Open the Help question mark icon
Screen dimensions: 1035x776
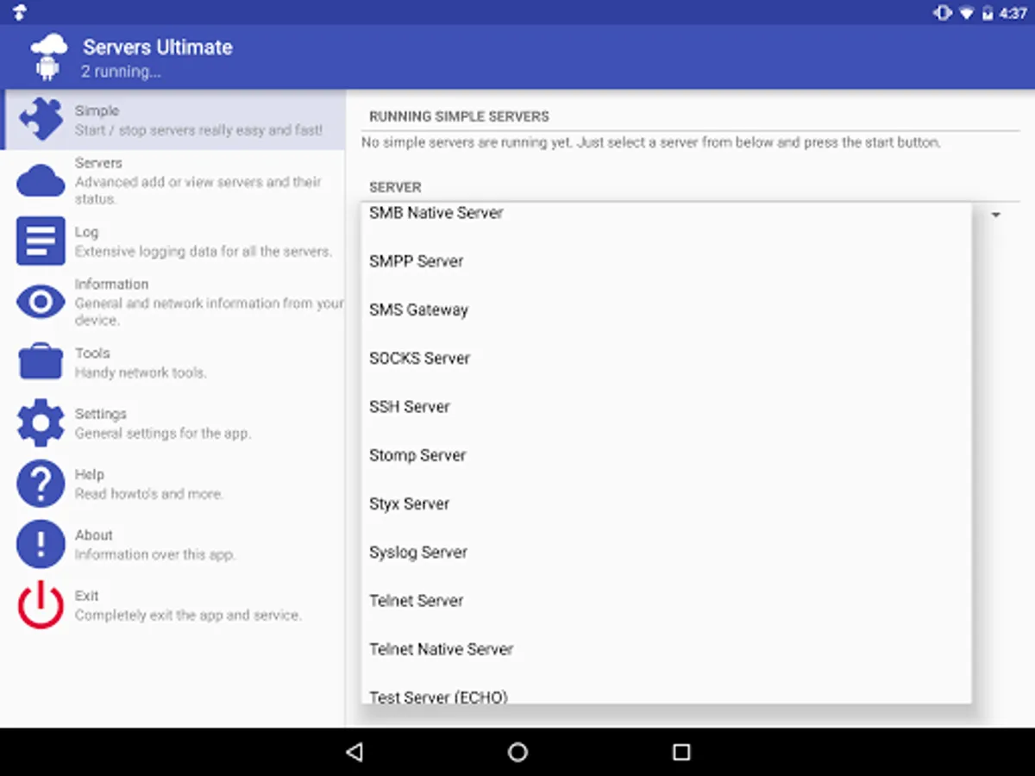[x=41, y=483]
